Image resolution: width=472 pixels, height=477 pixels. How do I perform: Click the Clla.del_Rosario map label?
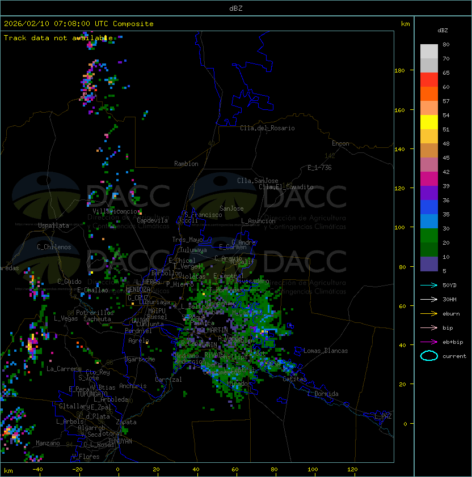[x=267, y=128]
